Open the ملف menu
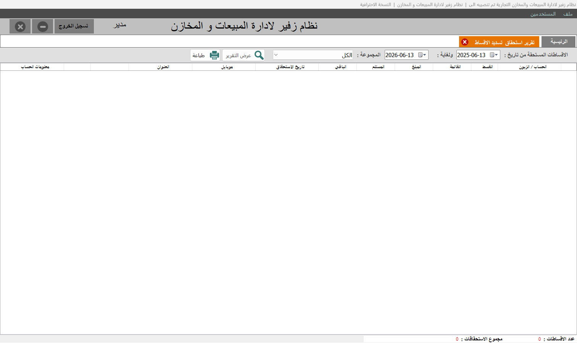The height and width of the screenshot is (343, 577). 568,14
